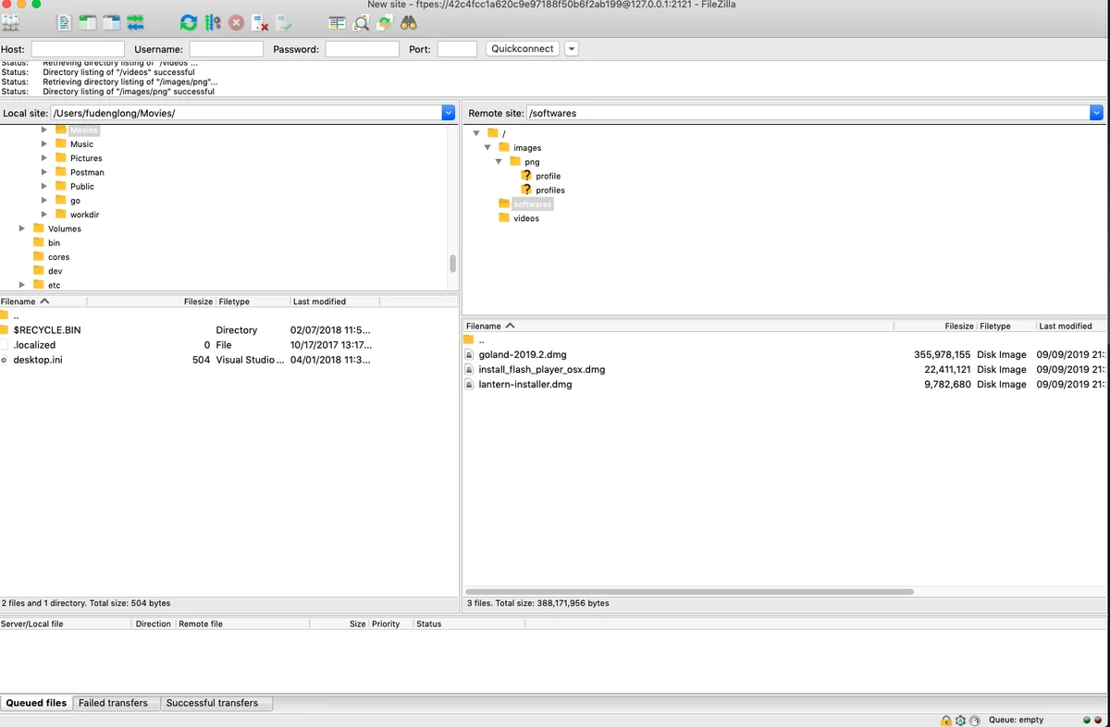Viewport: 1110px width, 727px height.
Task: Click the Password input field
Action: 363,49
